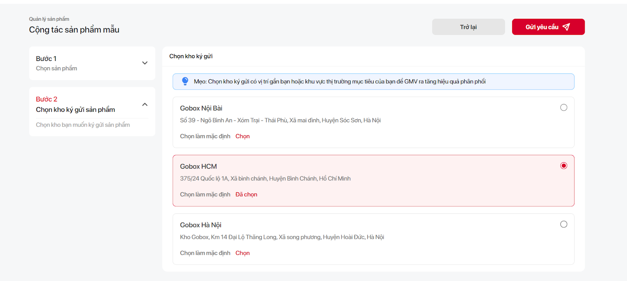Click Chọn làm mặc định in Nội Bài card
The height and width of the screenshot is (281, 627).
click(x=205, y=136)
